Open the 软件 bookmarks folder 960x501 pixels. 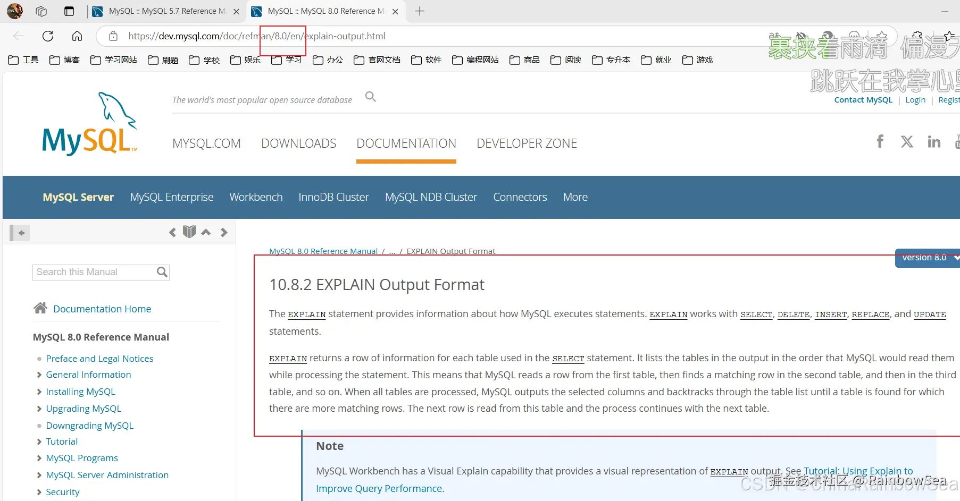click(x=426, y=60)
